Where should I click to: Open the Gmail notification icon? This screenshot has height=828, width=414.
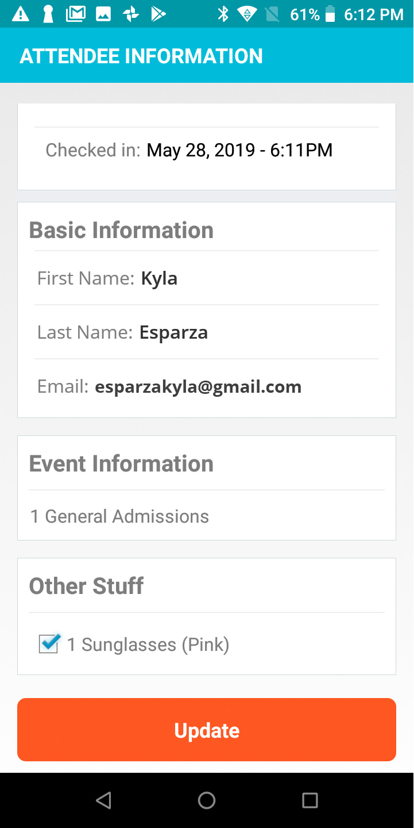(x=76, y=14)
